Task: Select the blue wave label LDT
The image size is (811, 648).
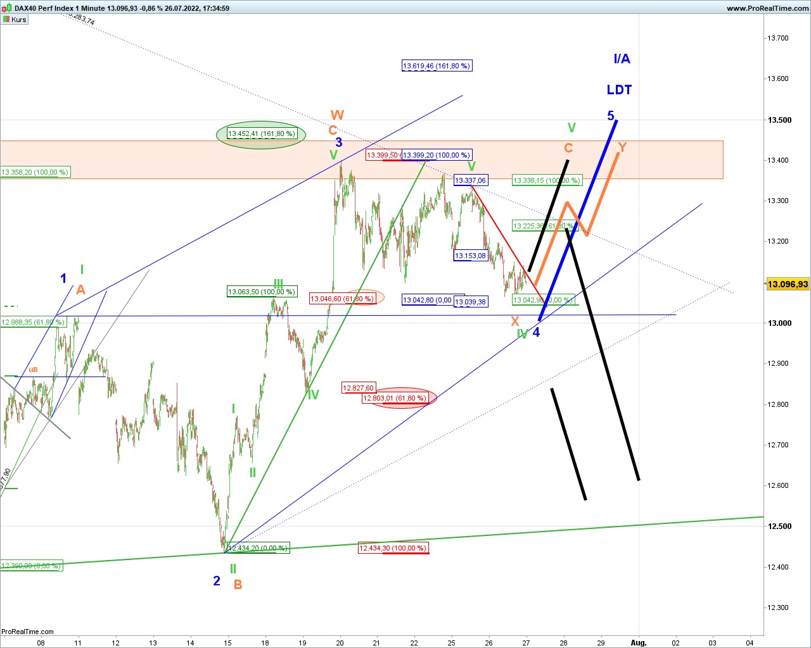Action: pos(619,89)
